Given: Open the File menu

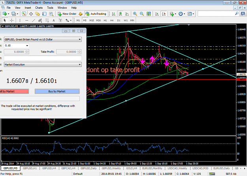Looking at the screenshot, I should click(x=9, y=8).
